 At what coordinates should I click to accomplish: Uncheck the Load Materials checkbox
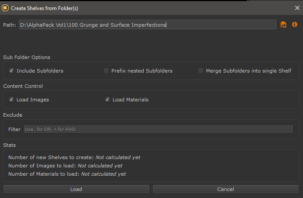(x=107, y=100)
